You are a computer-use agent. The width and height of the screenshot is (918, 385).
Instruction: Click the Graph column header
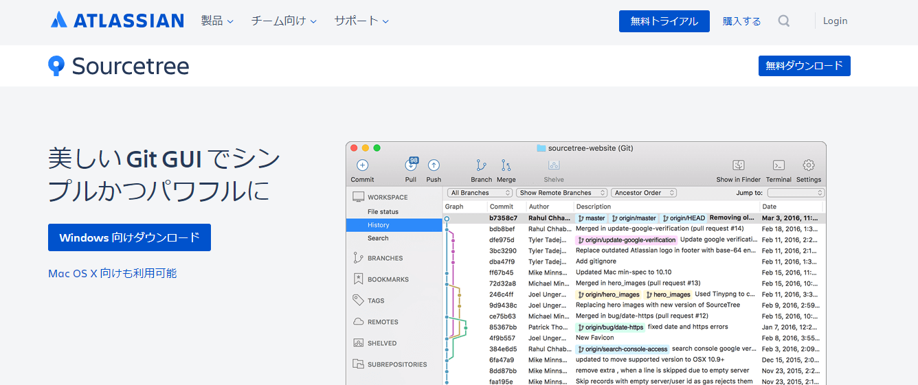465,207
